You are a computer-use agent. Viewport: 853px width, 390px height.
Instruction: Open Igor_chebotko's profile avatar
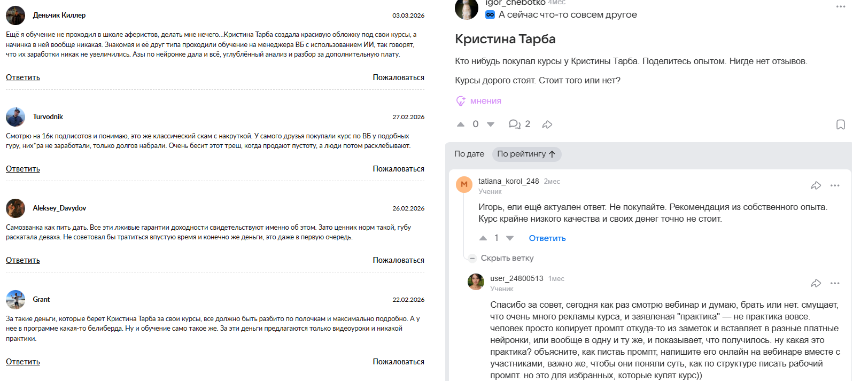tap(466, 9)
